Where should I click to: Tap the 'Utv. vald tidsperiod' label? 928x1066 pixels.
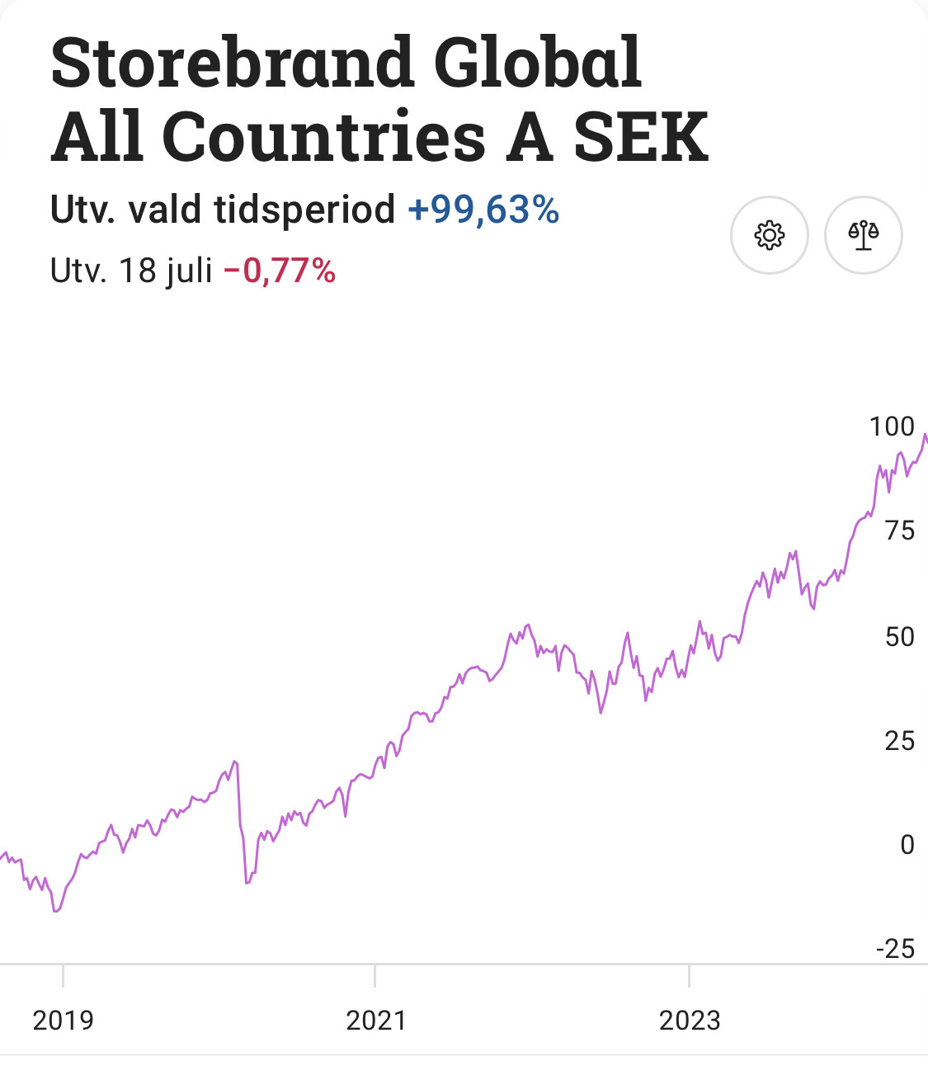pos(223,210)
